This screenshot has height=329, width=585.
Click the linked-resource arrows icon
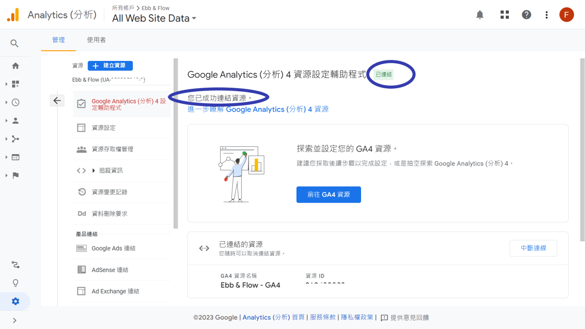[204, 248]
